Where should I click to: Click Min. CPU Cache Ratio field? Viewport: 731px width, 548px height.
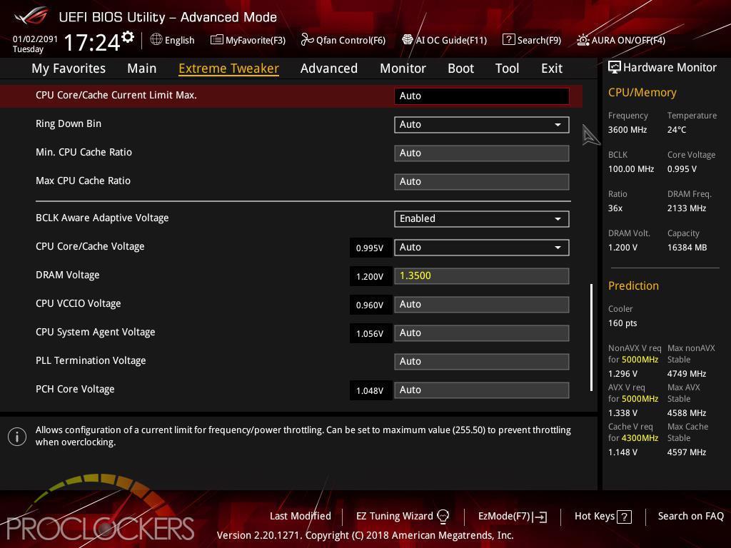click(482, 153)
